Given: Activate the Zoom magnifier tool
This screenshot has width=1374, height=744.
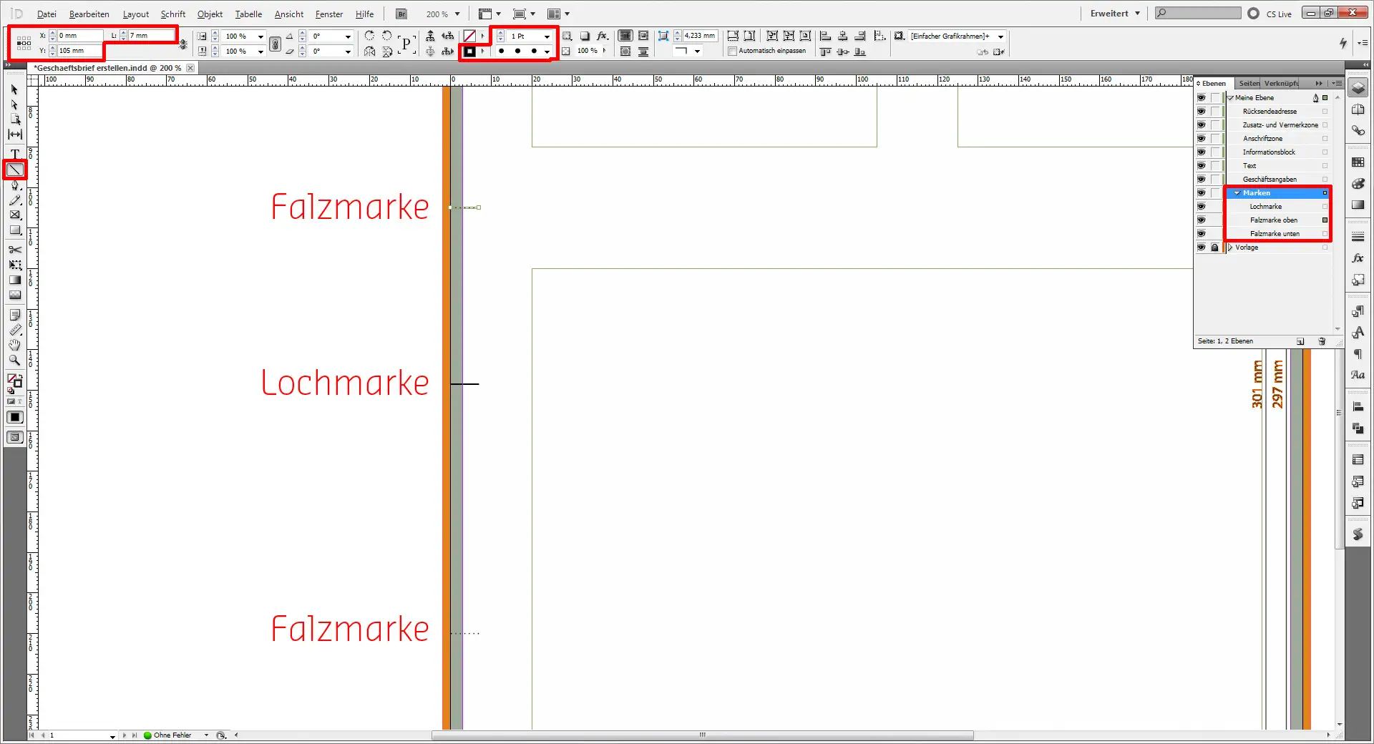Looking at the screenshot, I should click(x=14, y=361).
